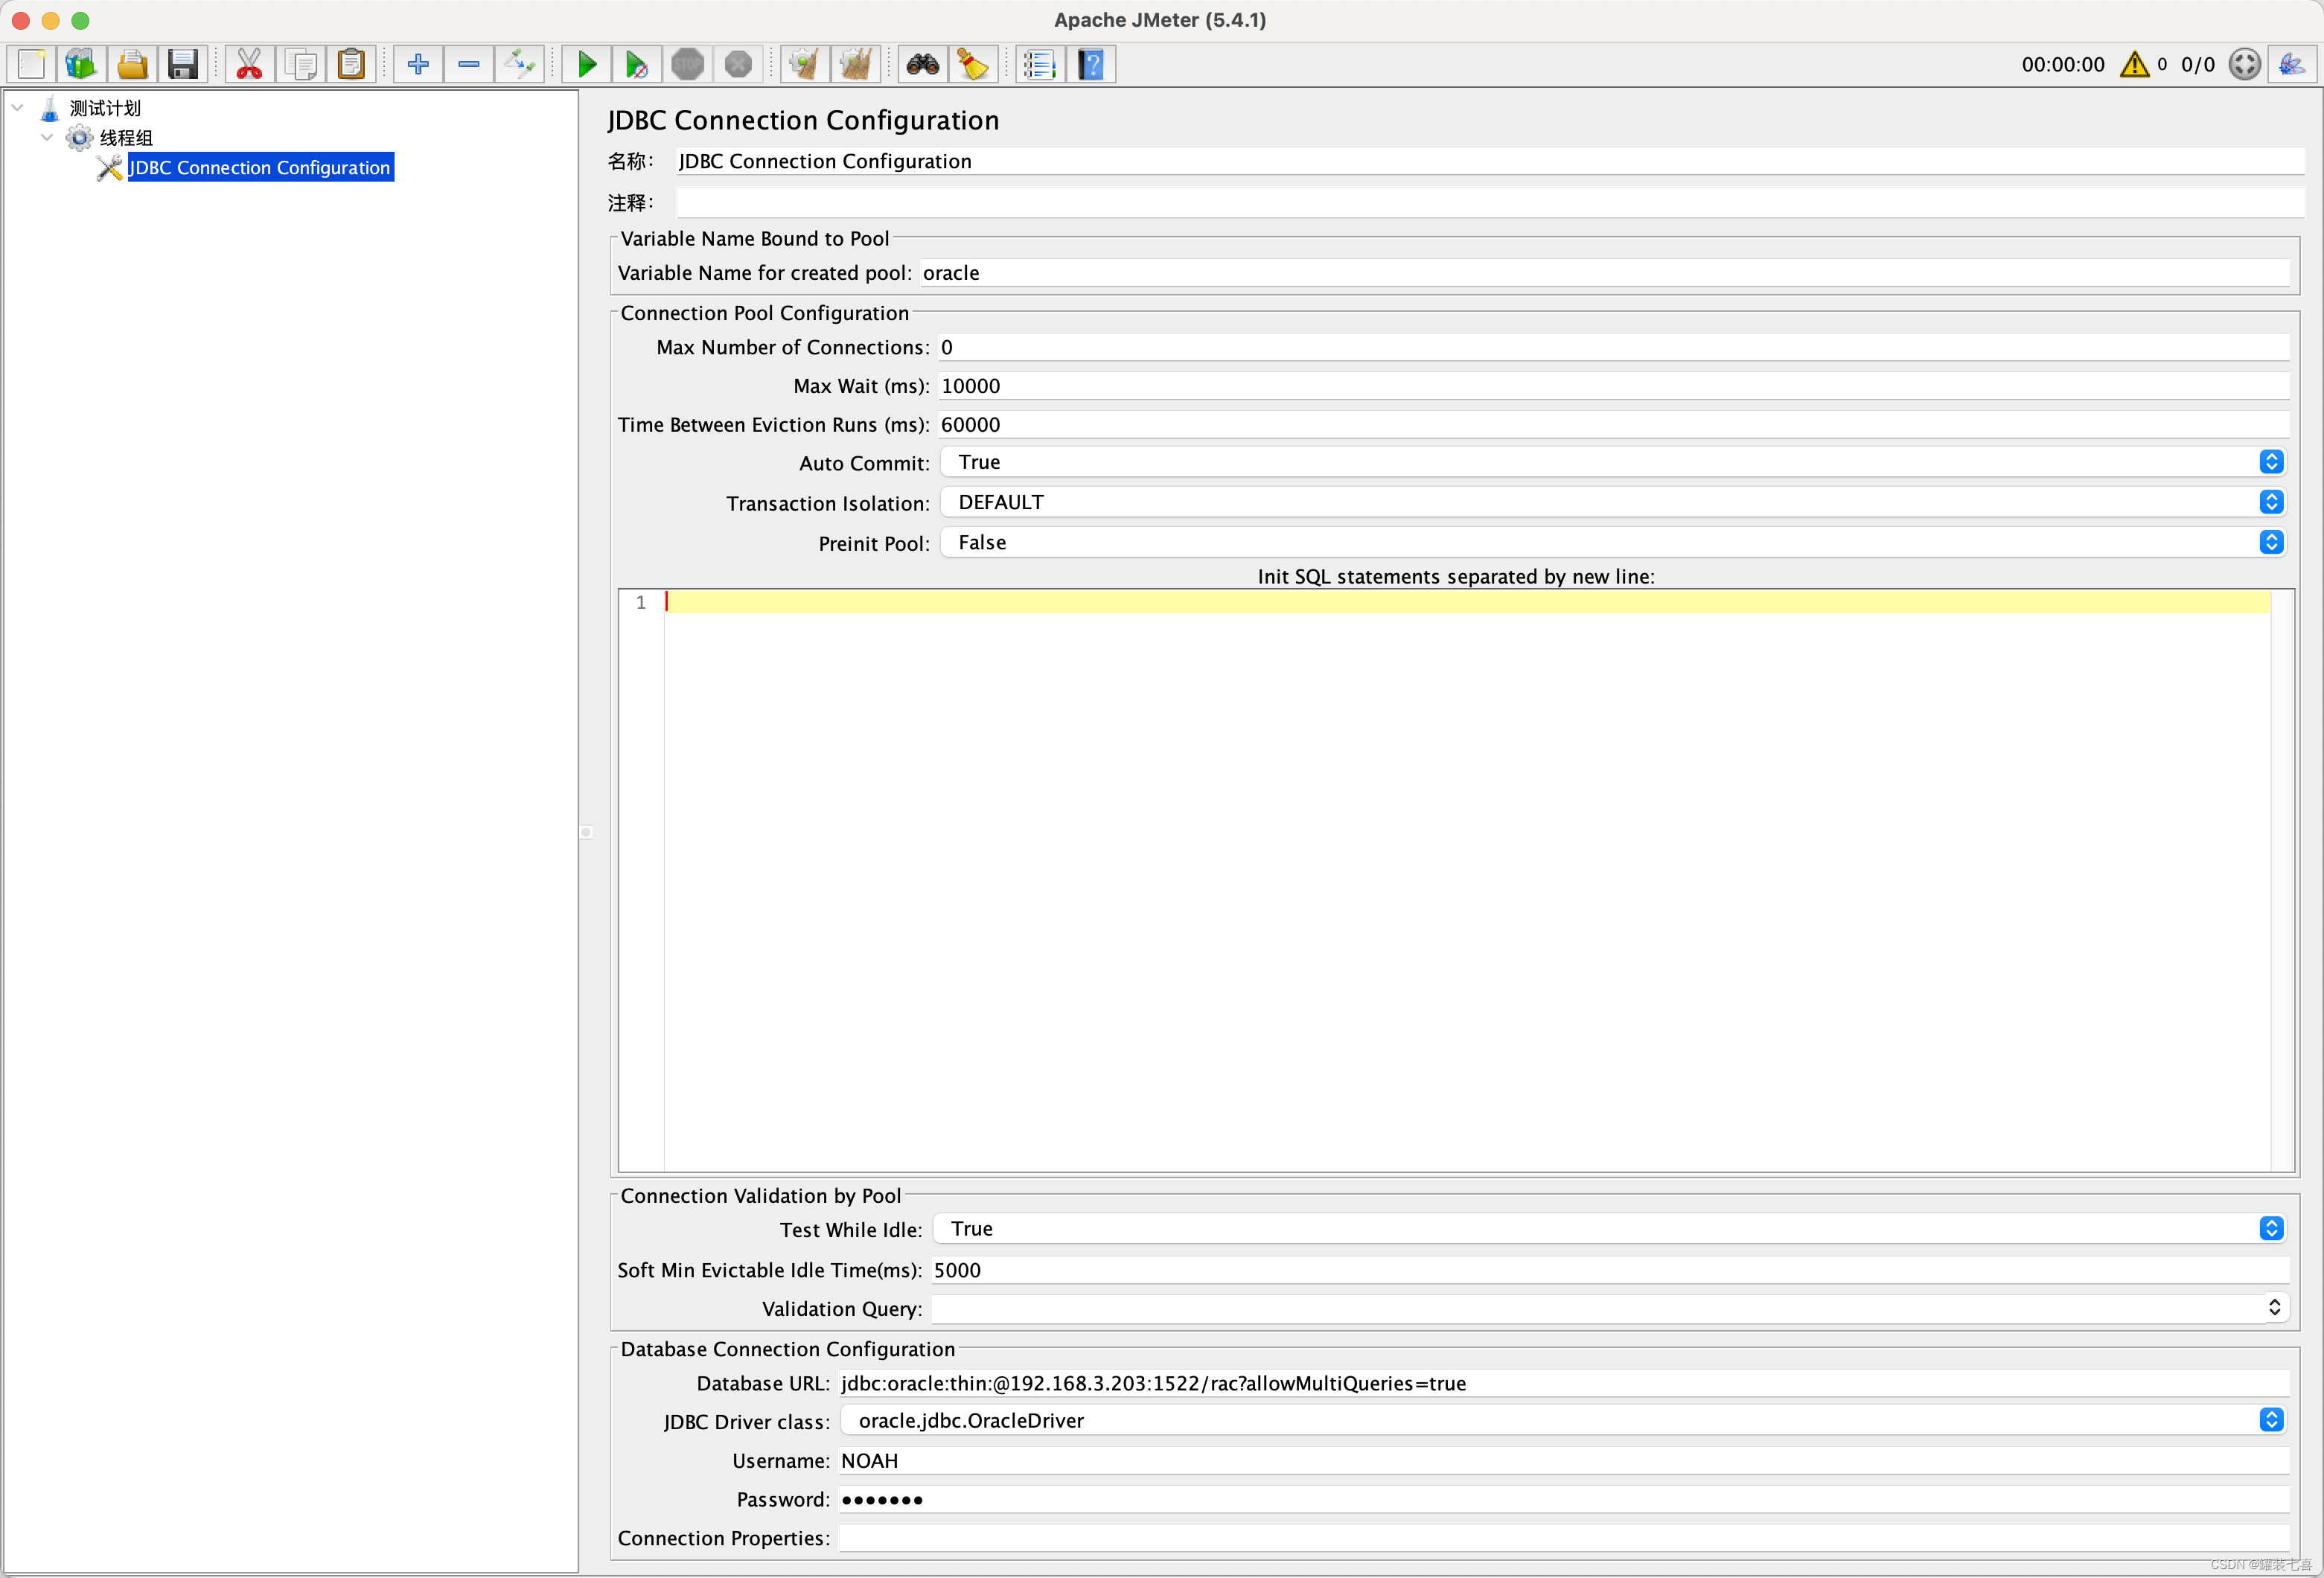Select 测试计划 in the tree
The height and width of the screenshot is (1578, 2324).
coord(105,108)
